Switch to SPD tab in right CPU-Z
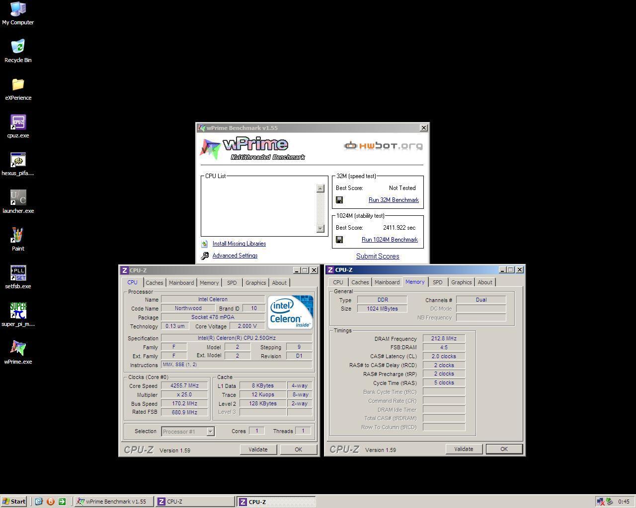Screen dimensions: 636x508 coord(437,282)
